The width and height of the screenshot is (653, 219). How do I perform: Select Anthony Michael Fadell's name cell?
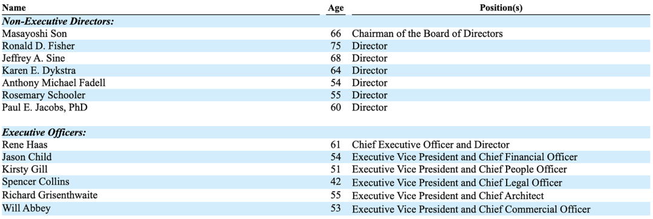54,83
